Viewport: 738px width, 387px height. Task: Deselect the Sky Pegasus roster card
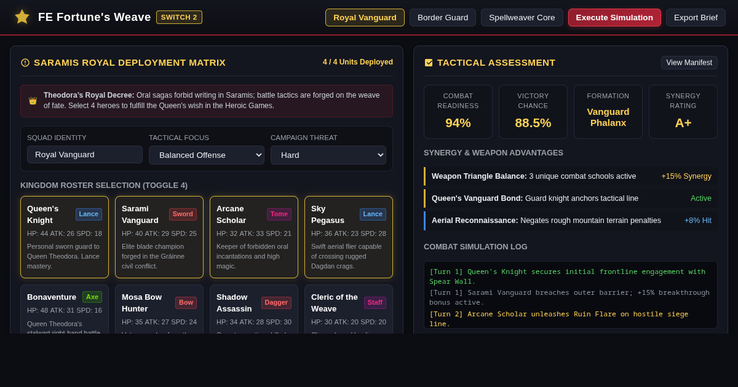pyautogui.click(x=349, y=237)
